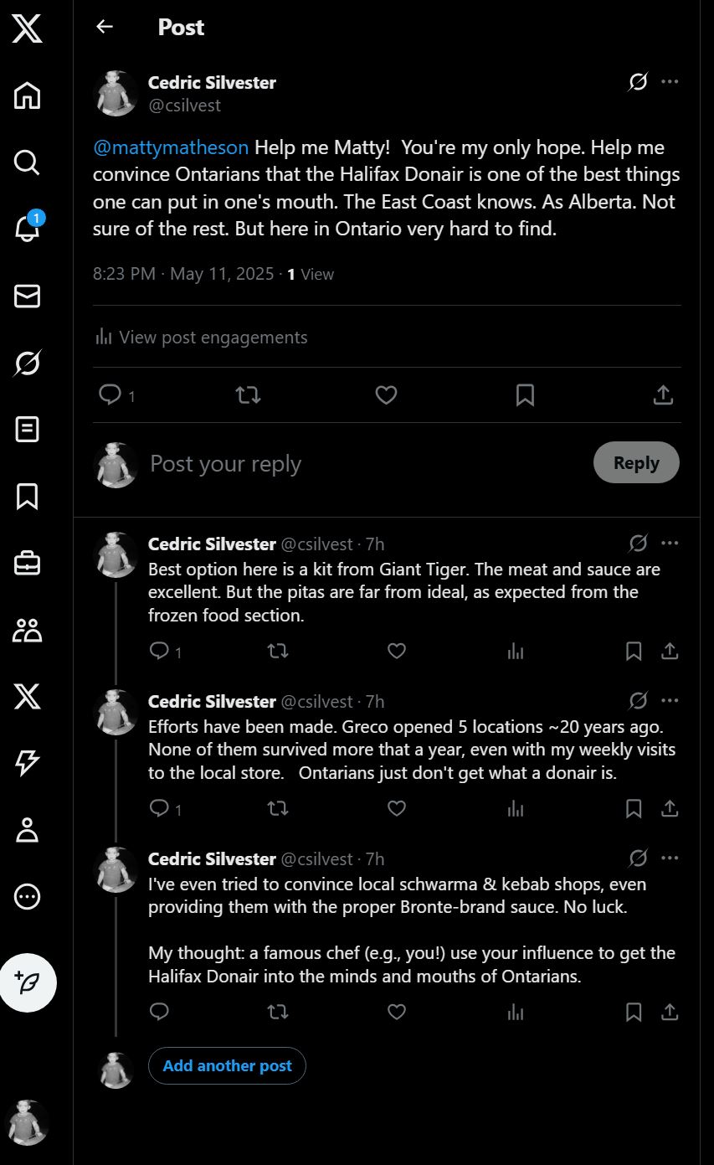Expand the More circle menu in sidebar

tap(27, 897)
